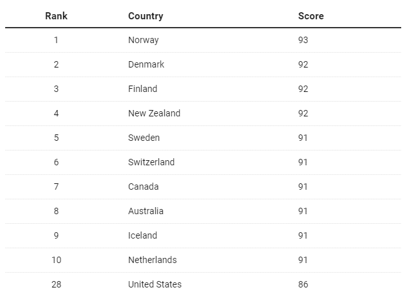Select the Canada country cell

pos(143,187)
